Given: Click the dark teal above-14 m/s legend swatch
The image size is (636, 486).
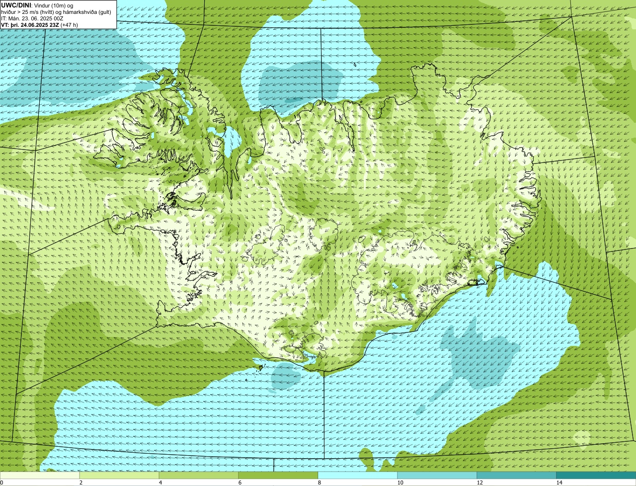Looking at the screenshot, I should [x=596, y=475].
